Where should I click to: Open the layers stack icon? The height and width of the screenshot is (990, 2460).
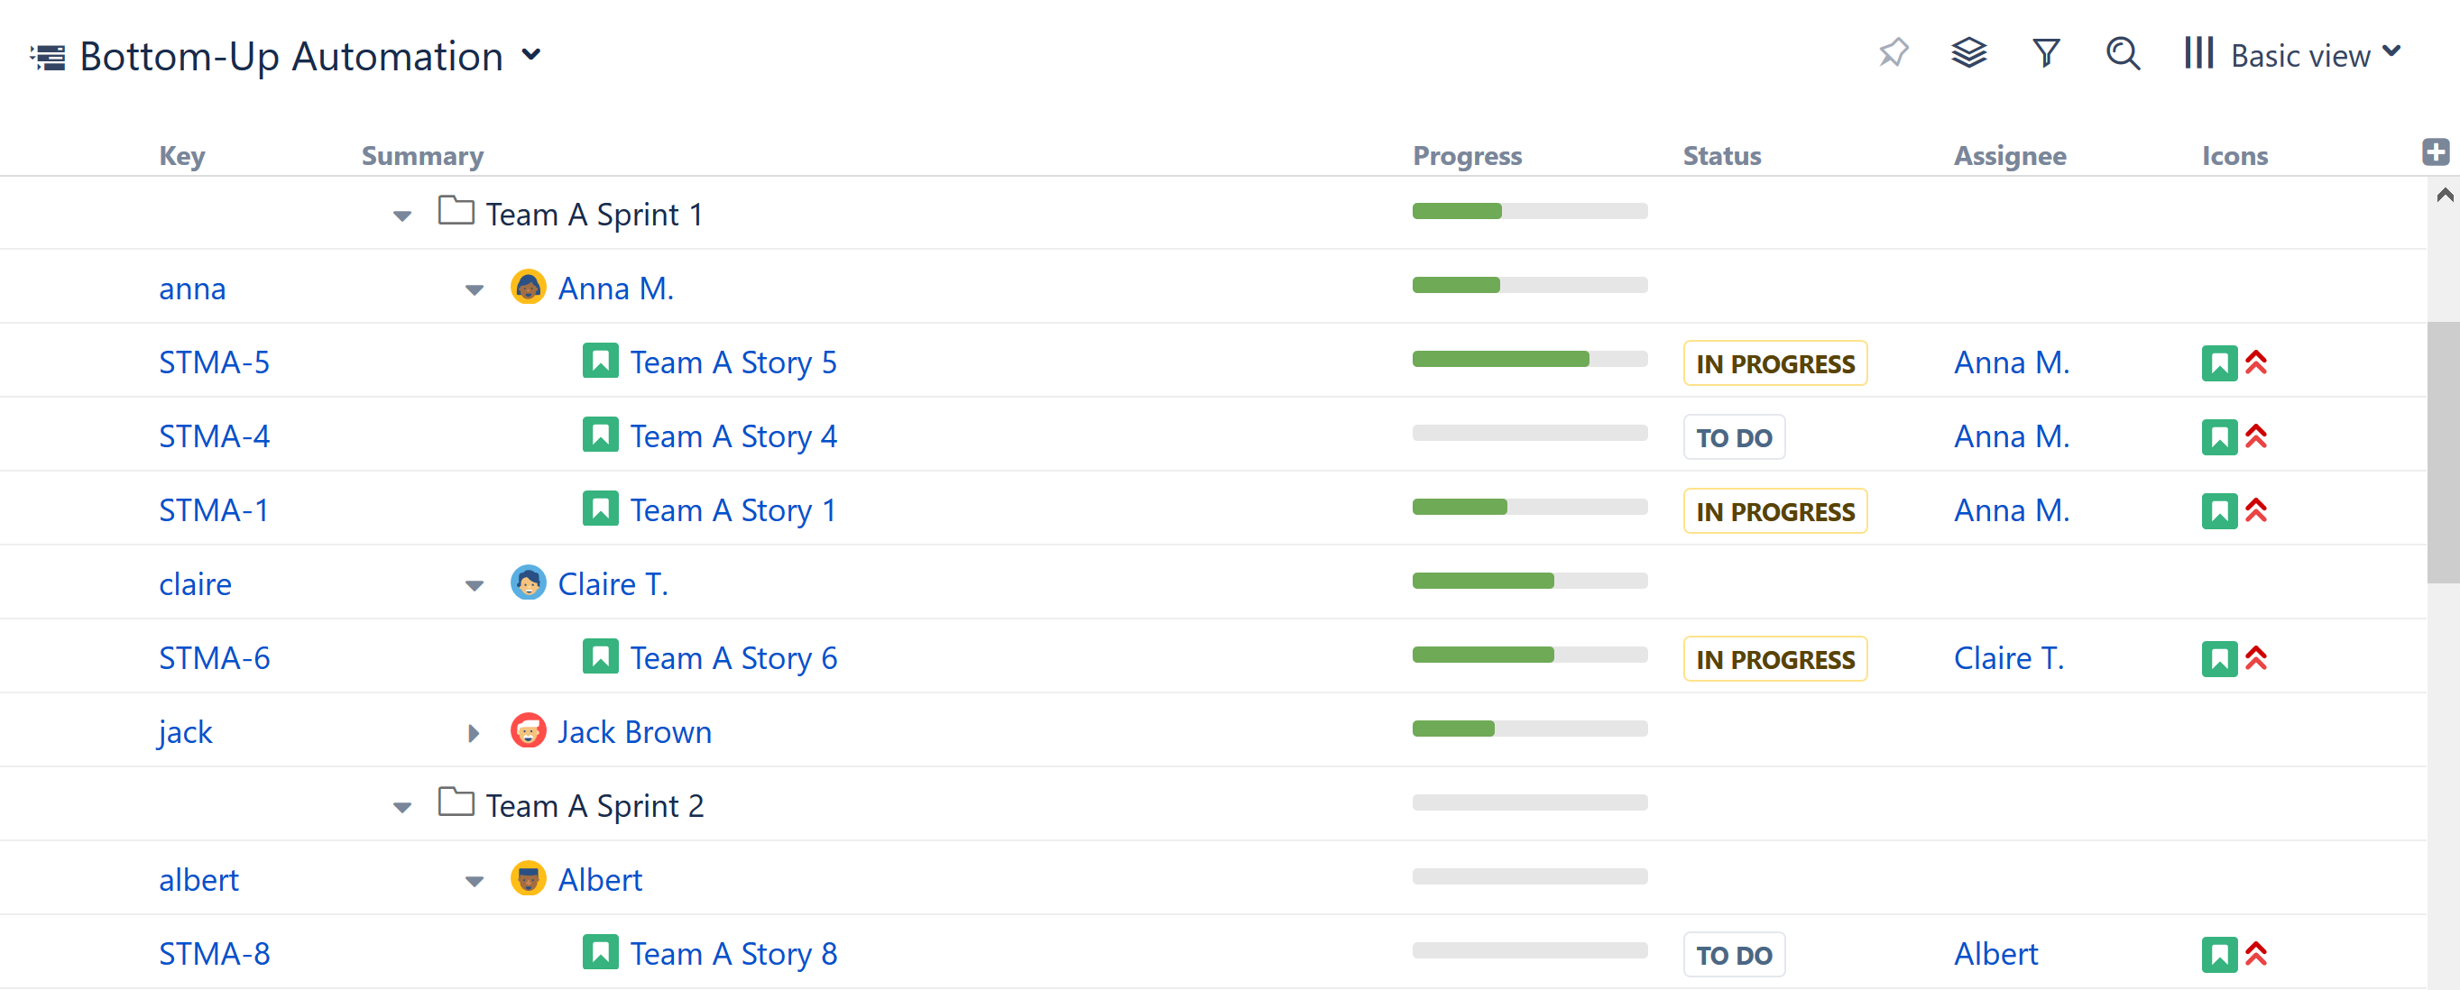(1968, 53)
